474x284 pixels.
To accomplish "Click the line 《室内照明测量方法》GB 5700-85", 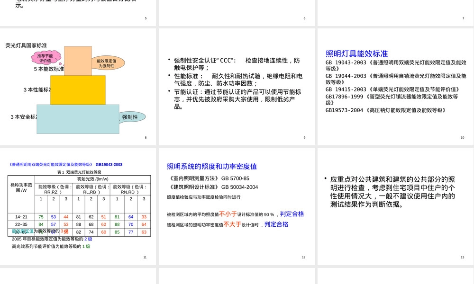I will pyautogui.click(x=209, y=178).
